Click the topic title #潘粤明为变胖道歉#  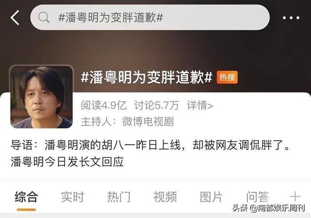click(147, 77)
